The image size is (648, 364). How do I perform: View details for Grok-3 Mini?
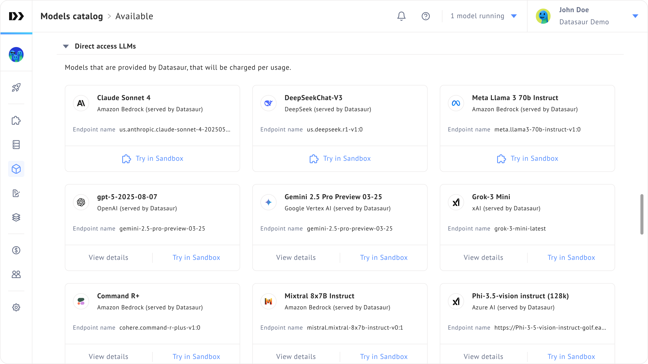pos(483,258)
